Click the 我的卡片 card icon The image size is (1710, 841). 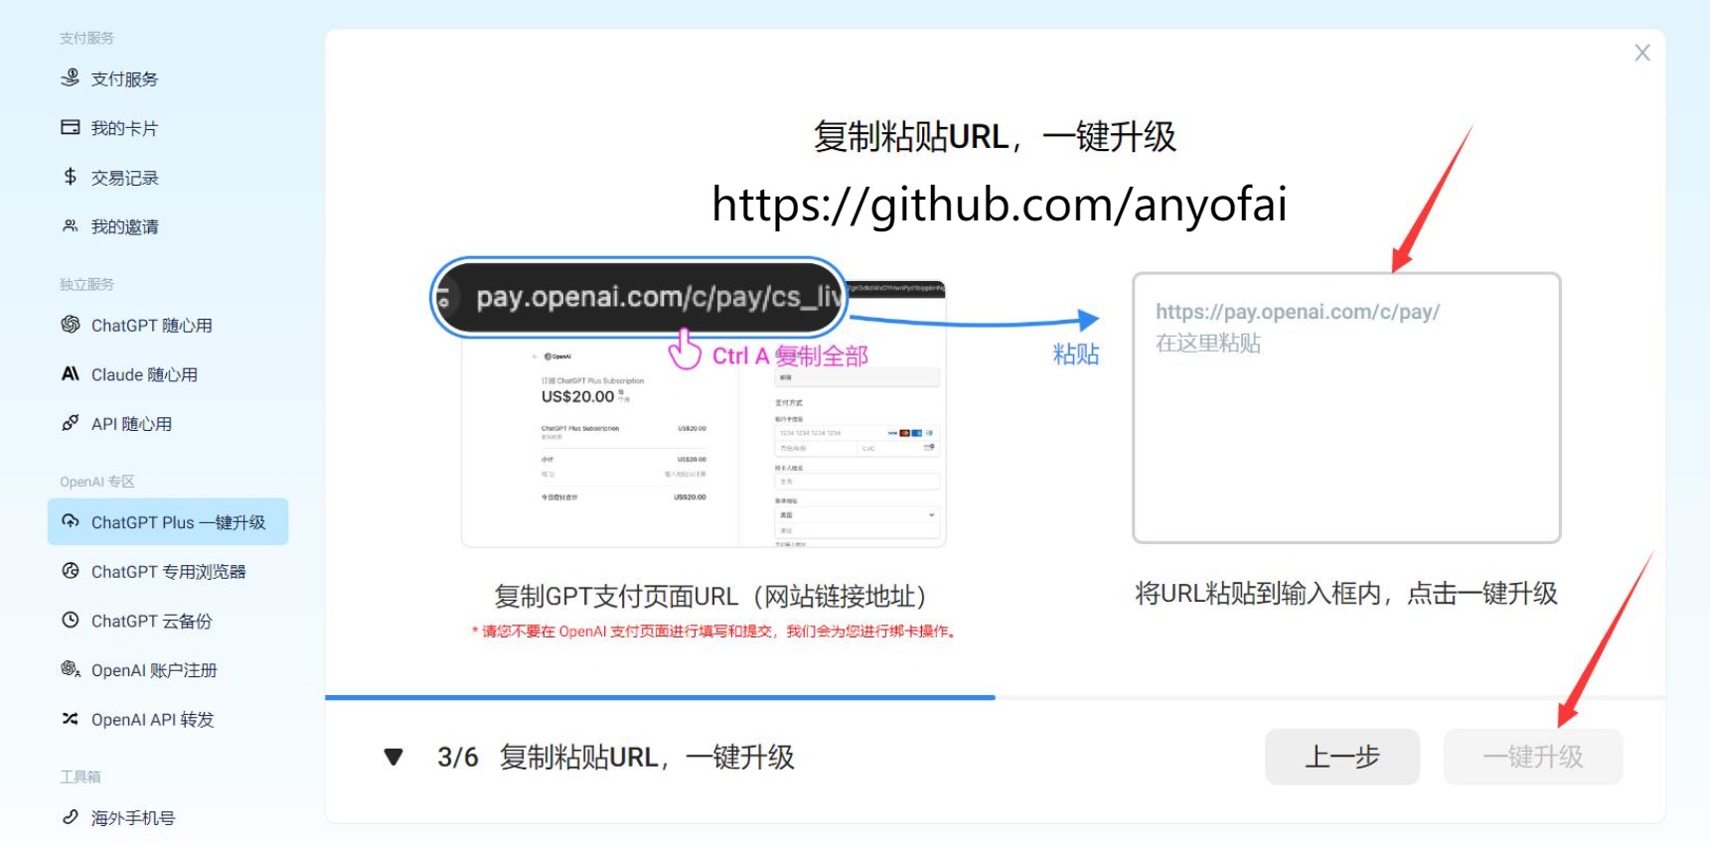click(x=70, y=127)
